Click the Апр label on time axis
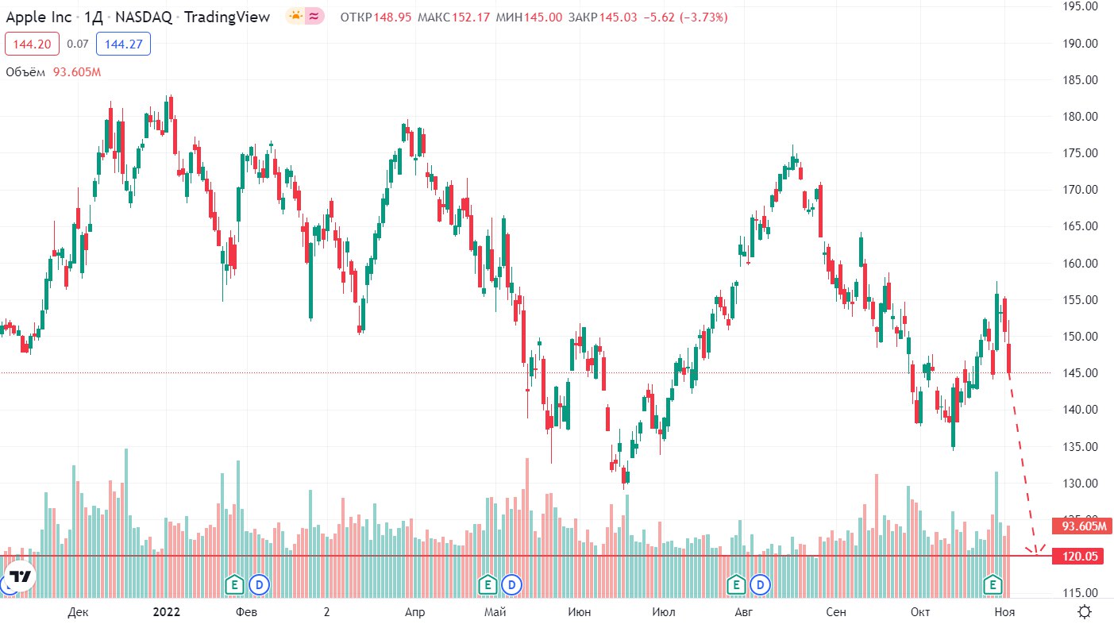The width and height of the screenshot is (1114, 632). (414, 612)
